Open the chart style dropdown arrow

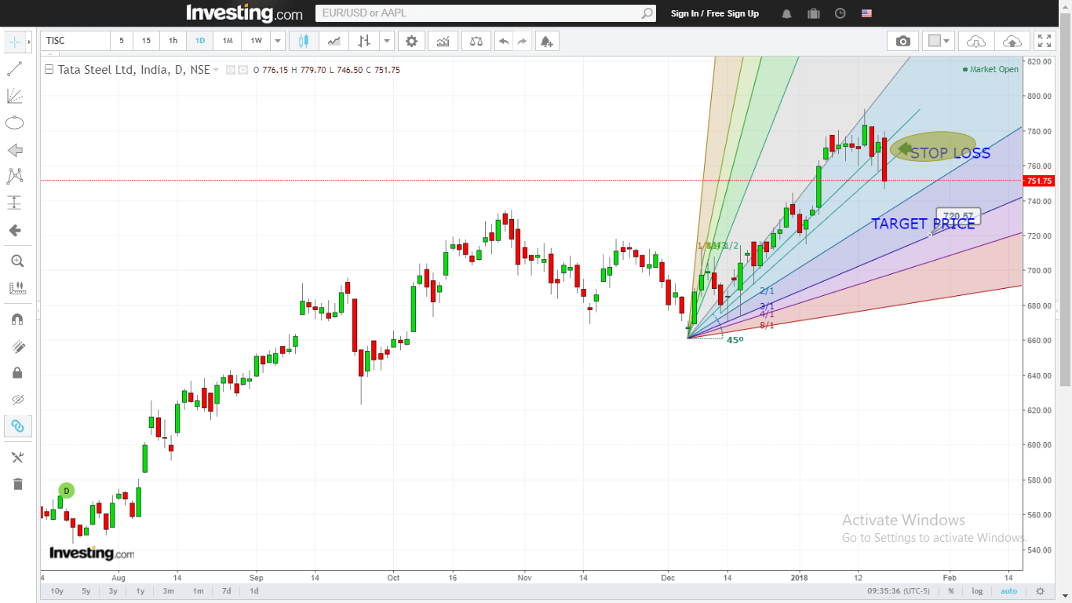pyautogui.click(x=386, y=41)
